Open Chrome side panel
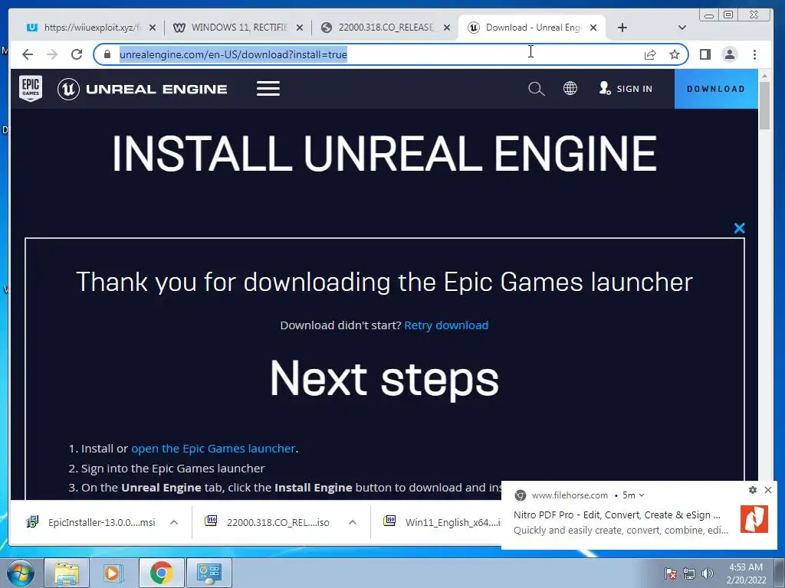Viewport: 785px width, 588px height. 705,54
